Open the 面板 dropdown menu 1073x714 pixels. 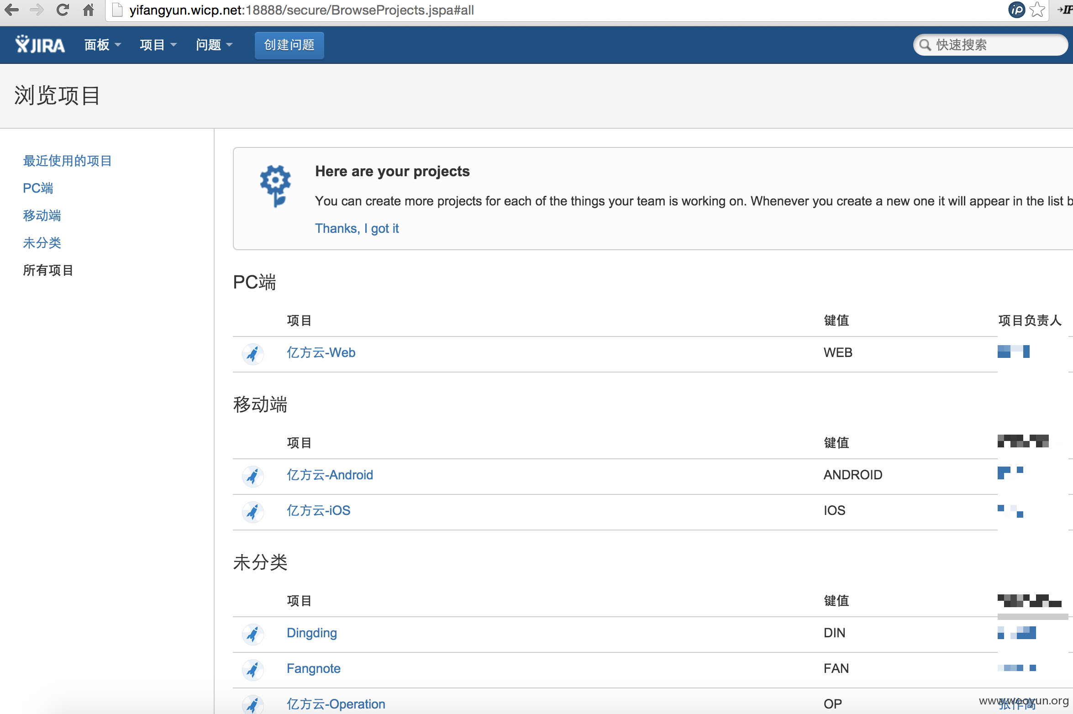tap(103, 45)
